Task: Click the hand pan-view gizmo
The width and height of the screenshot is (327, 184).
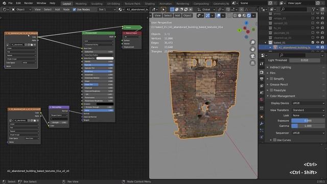Action: click(x=252, y=49)
